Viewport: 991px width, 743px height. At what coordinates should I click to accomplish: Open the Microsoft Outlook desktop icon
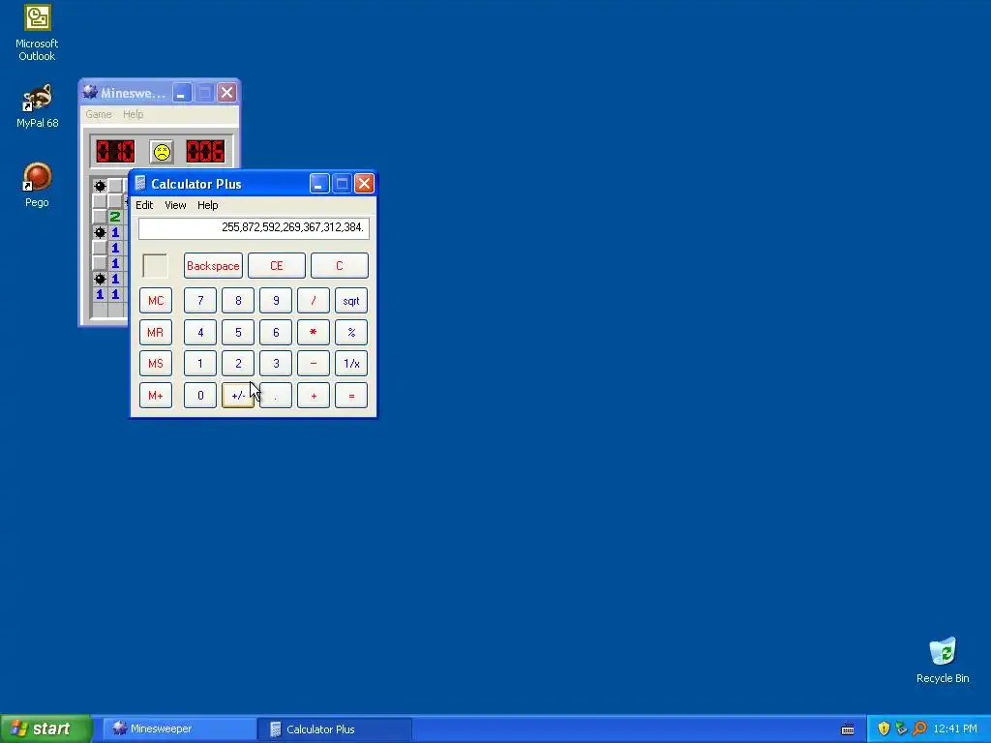coord(37,33)
